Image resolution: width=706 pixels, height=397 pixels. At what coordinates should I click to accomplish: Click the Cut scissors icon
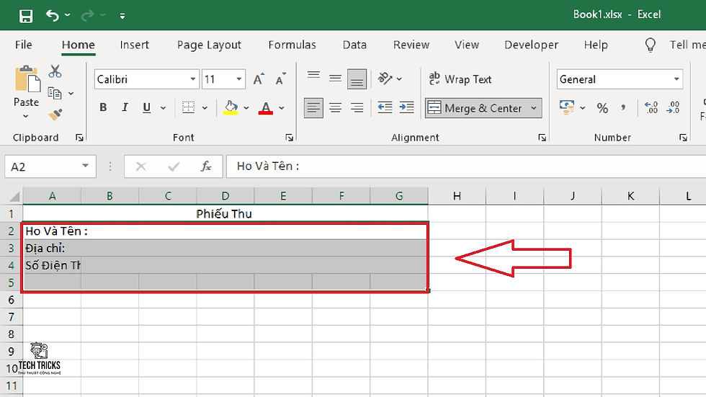pyautogui.click(x=55, y=71)
